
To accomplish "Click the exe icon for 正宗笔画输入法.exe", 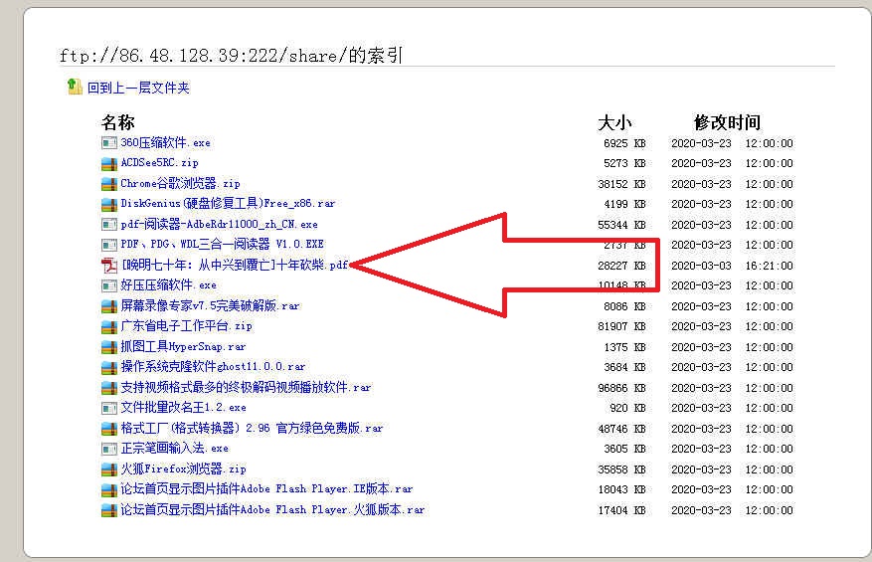I will (x=108, y=449).
